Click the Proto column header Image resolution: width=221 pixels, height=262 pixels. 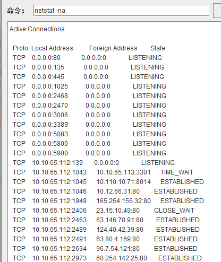[20, 48]
